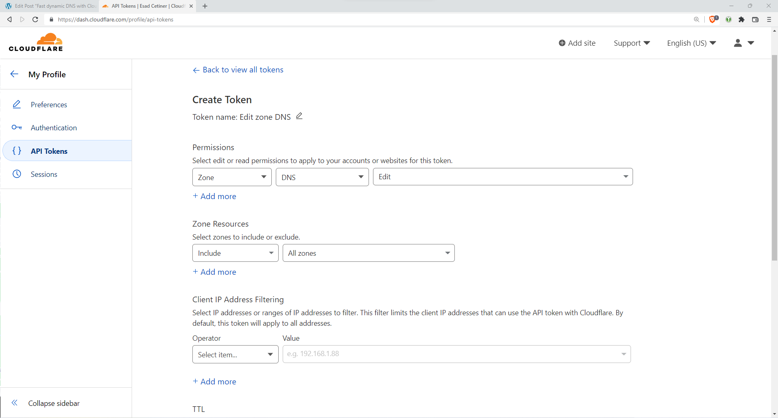This screenshot has width=778, height=418.
Task: Click the edit pencil next to the token name
Action: [299, 116]
